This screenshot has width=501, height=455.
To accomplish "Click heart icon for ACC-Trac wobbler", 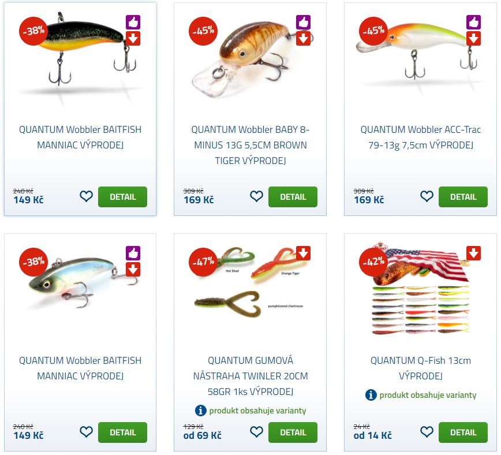I will [427, 196].
